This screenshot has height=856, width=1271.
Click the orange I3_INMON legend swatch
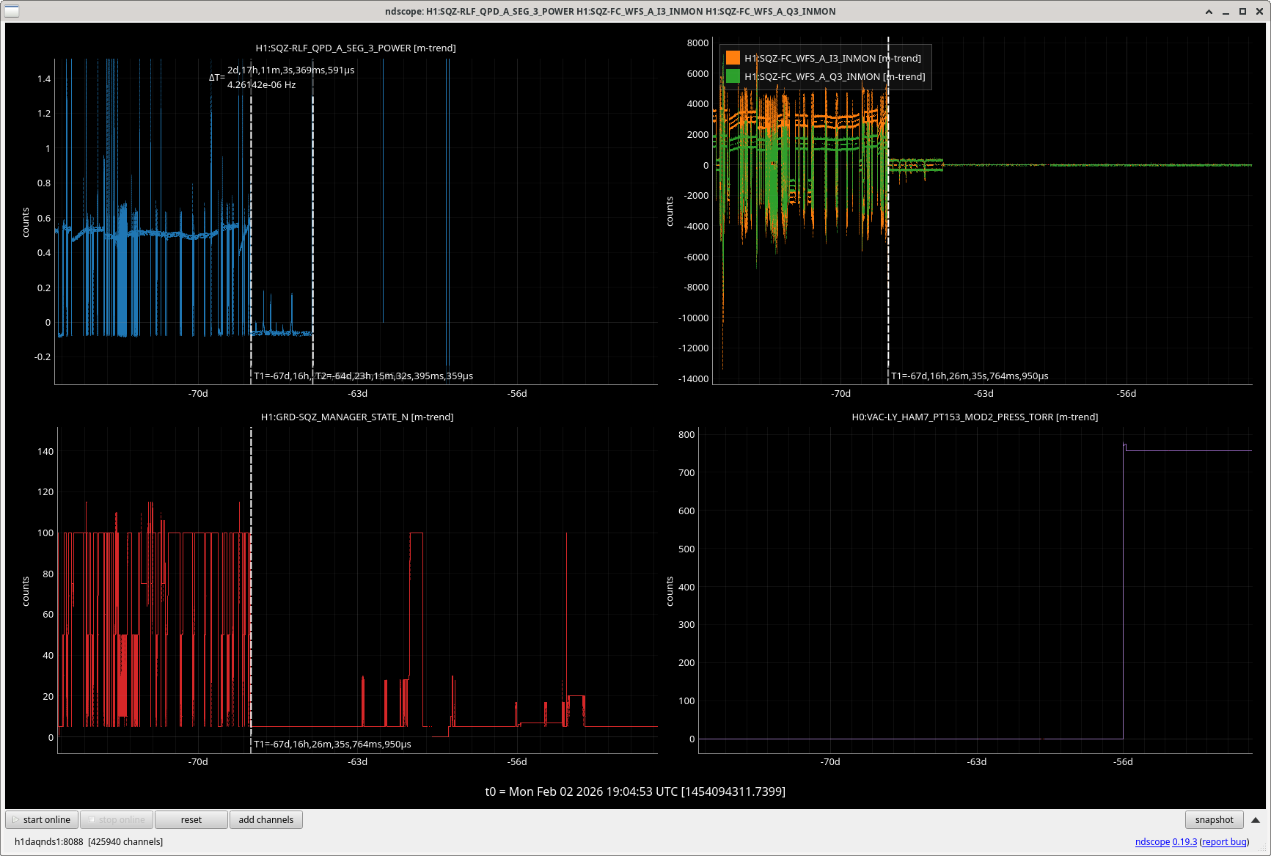point(733,58)
